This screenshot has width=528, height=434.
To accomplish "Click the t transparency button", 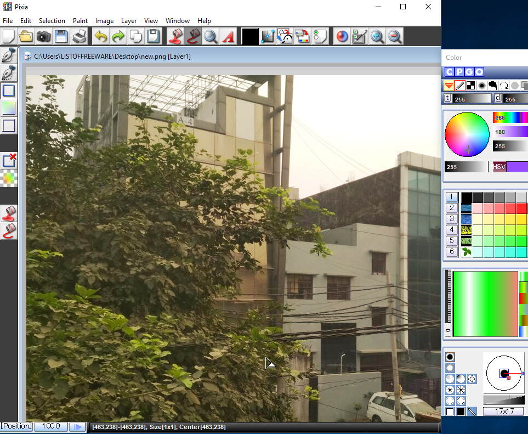I will point(447,98).
